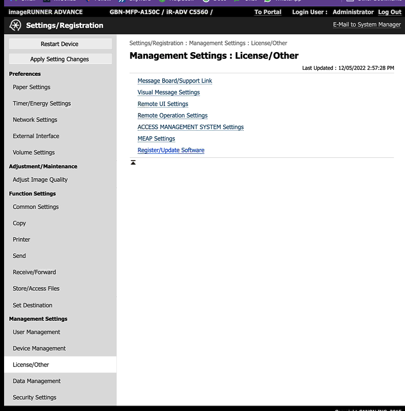Open ACCESS MANAGEMENT SYSTEM Settings link

pos(191,127)
